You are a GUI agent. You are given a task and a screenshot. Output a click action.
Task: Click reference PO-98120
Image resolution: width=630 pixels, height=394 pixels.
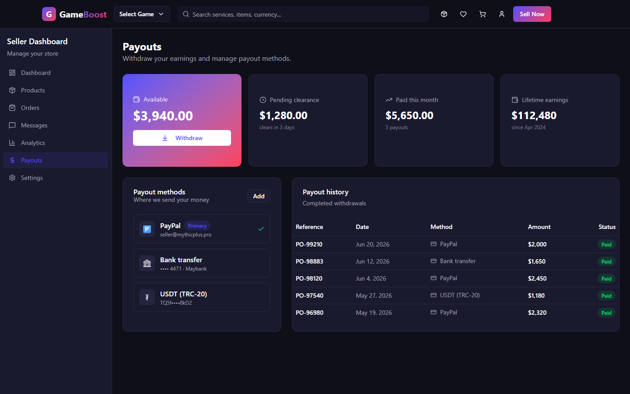tap(309, 278)
